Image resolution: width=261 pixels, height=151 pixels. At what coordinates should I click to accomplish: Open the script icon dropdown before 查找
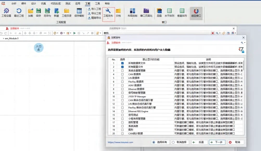[x=99, y=33]
